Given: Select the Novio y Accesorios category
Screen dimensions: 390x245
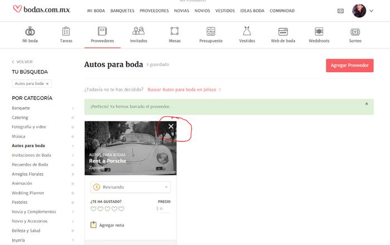Looking at the screenshot, I should tap(30, 221).
